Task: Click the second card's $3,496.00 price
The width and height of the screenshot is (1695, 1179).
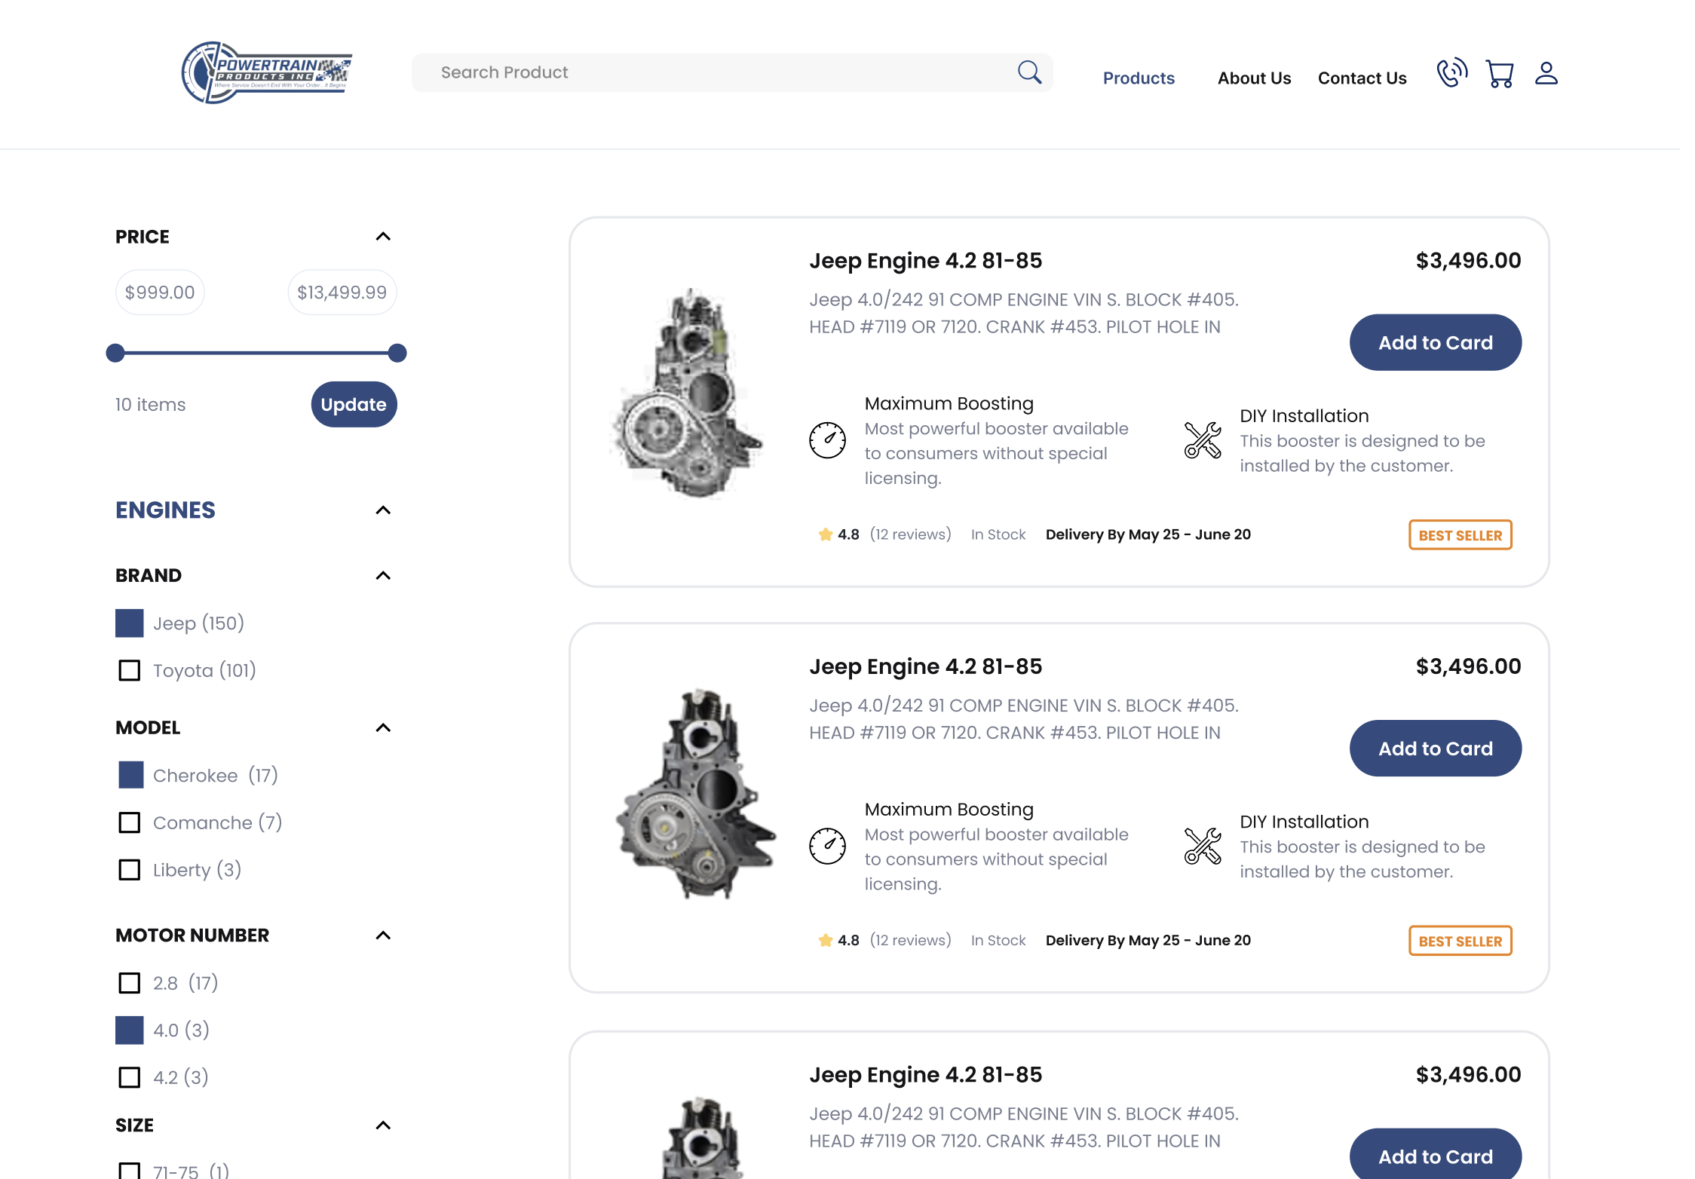Action: [1468, 666]
